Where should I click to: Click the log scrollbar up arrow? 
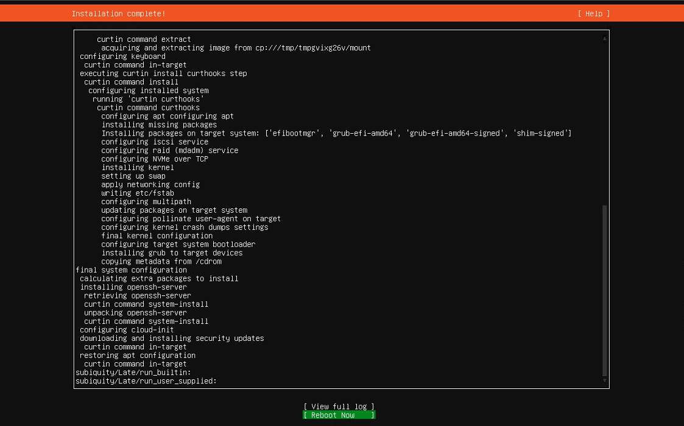(605, 39)
